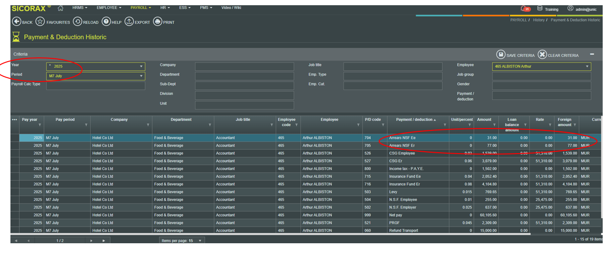Select the Net pay row
Screen dimensions: 606x257
(306, 215)
